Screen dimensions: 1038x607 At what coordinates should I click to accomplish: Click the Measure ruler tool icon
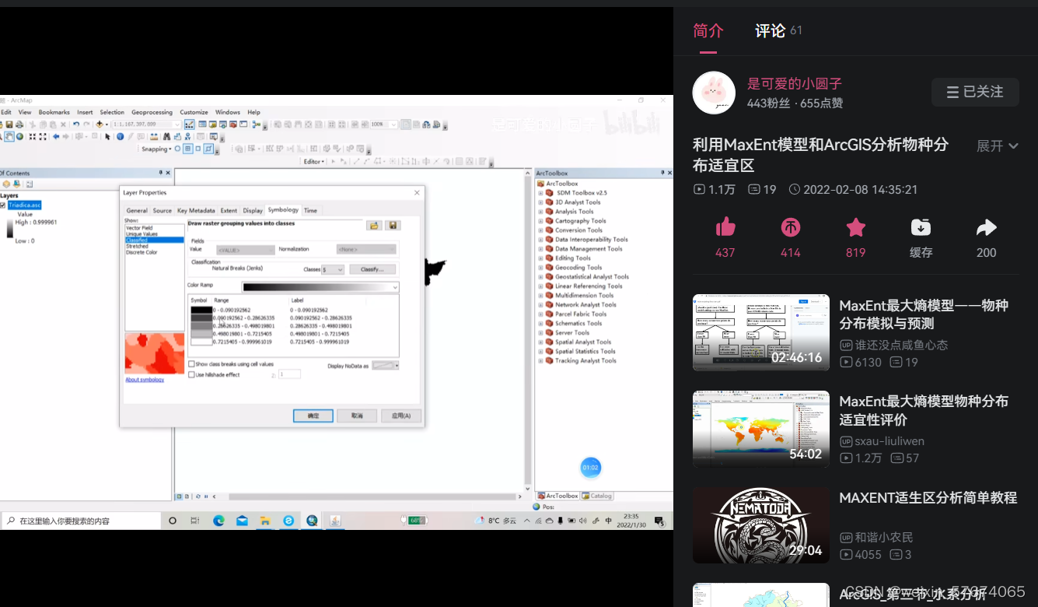click(153, 136)
